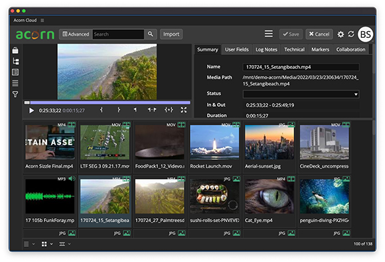
Task: Select the penguin-diving thumbnail
Action: pos(324,196)
